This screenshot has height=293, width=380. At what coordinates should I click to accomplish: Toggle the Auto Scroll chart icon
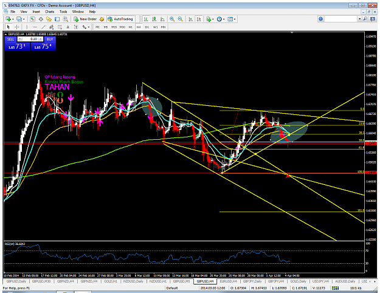(x=191, y=19)
